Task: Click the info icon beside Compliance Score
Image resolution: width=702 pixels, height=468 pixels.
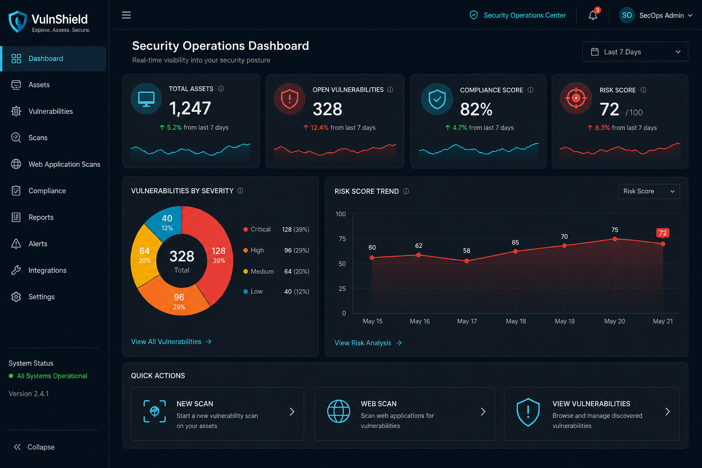Action: [x=531, y=90]
